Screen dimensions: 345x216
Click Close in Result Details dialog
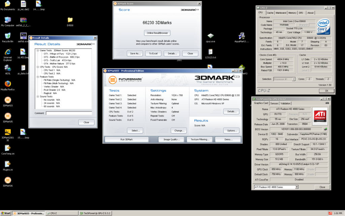86,122
